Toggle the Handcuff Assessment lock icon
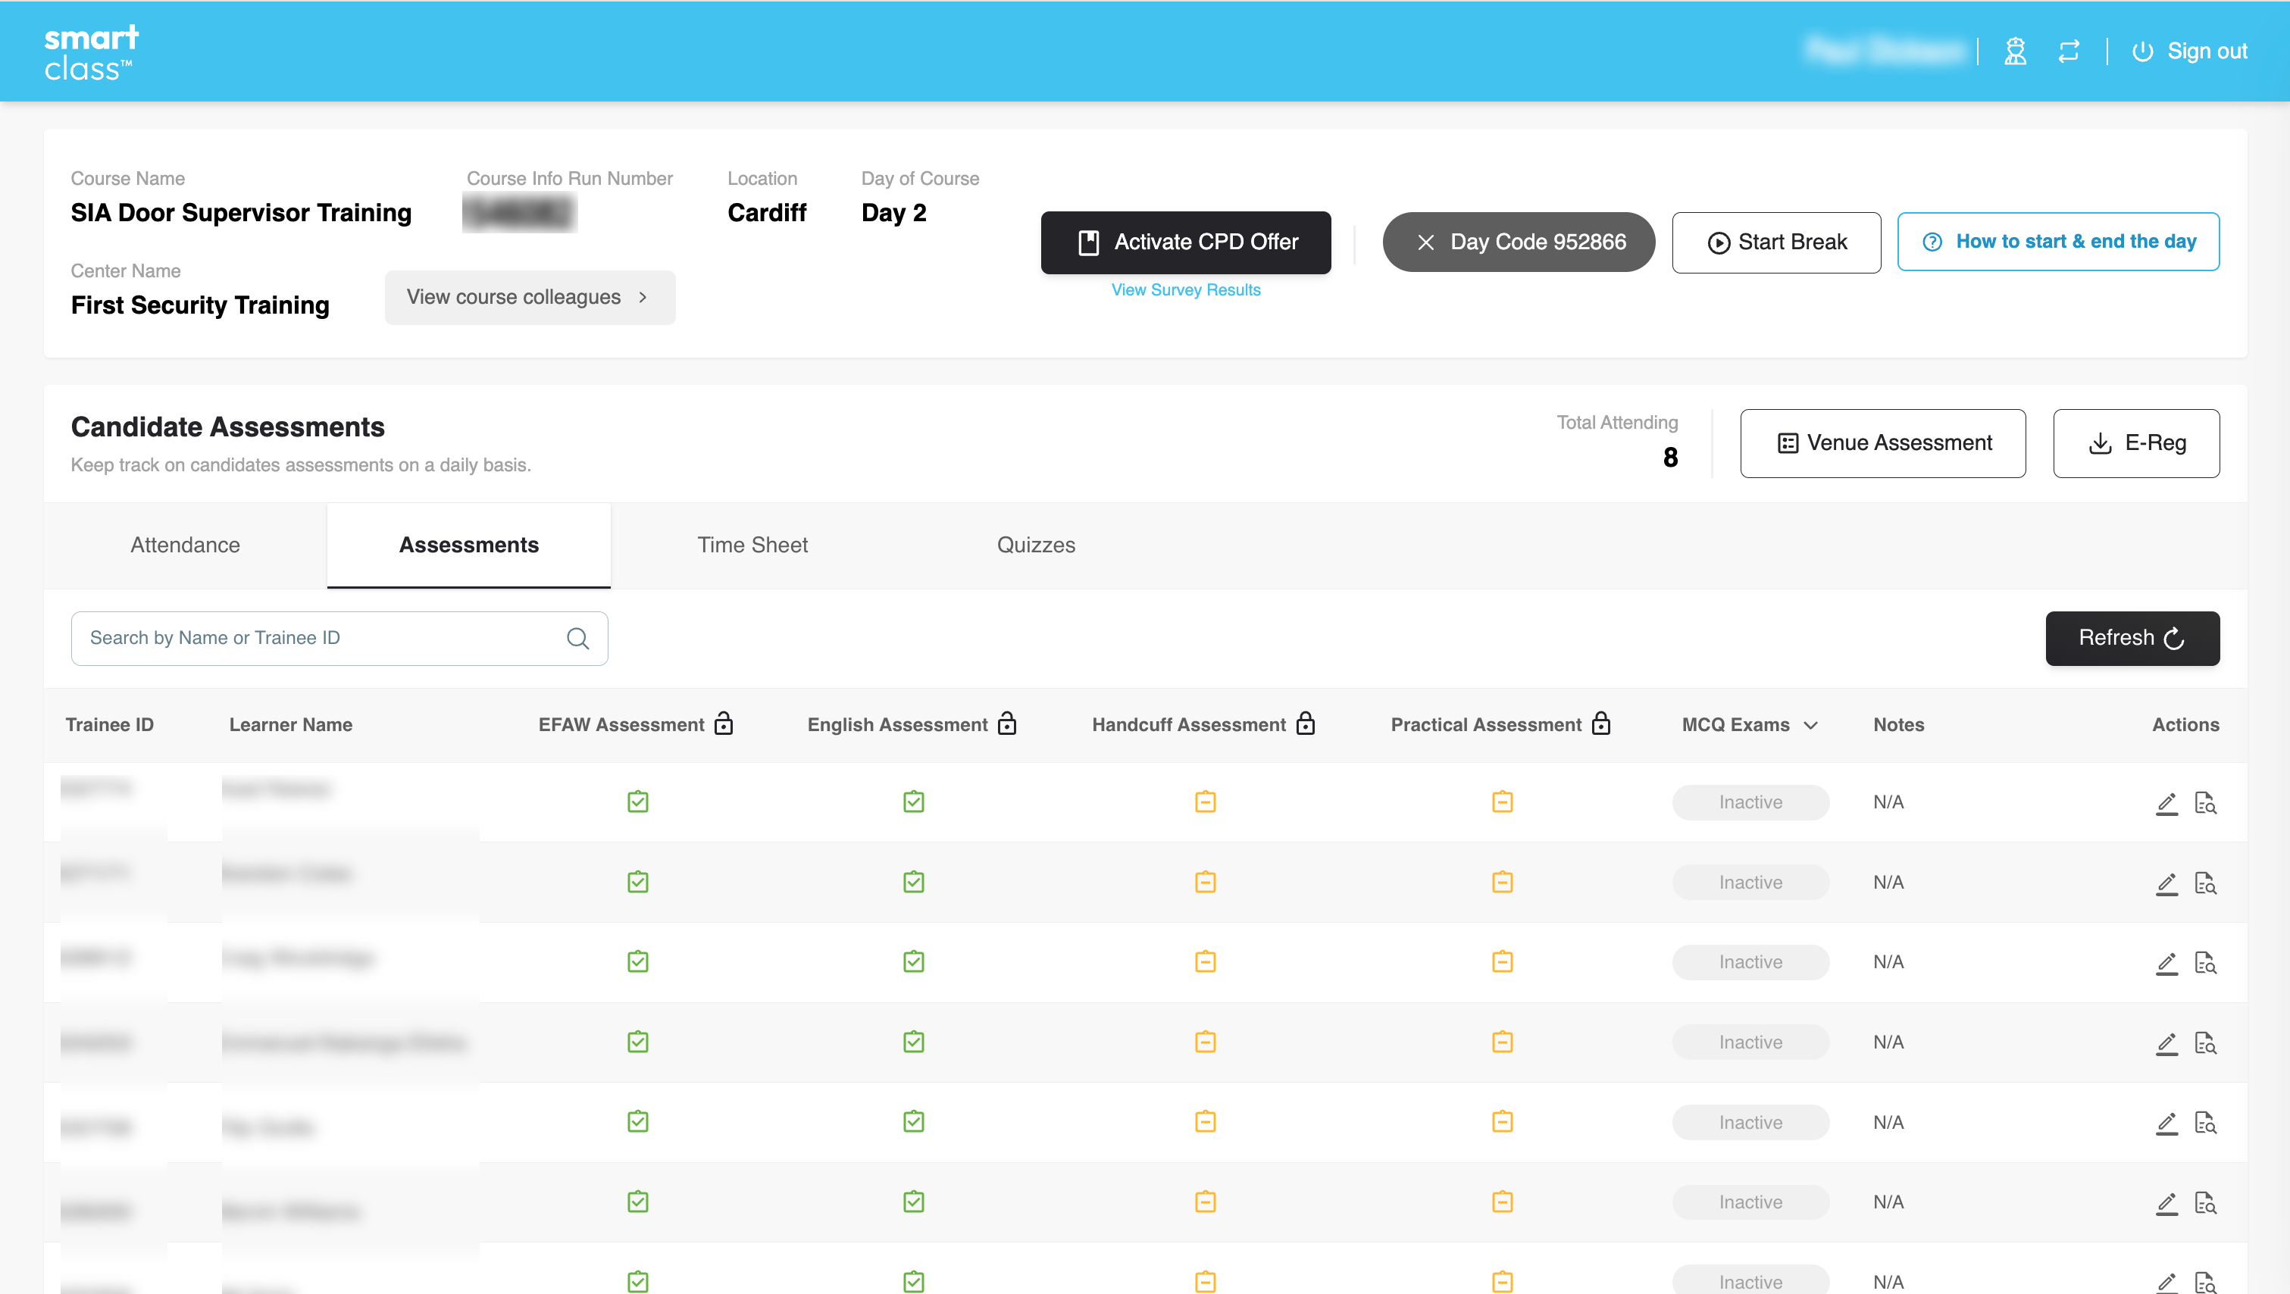This screenshot has width=2290, height=1294. click(x=1305, y=724)
